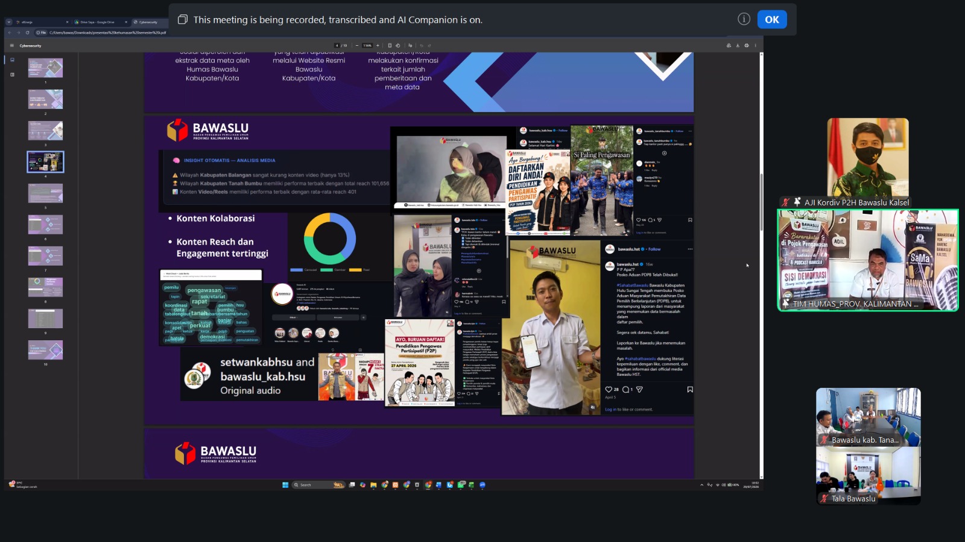Rotate the PDF page counterclockwise
This screenshot has width=965, height=542.
click(397, 45)
